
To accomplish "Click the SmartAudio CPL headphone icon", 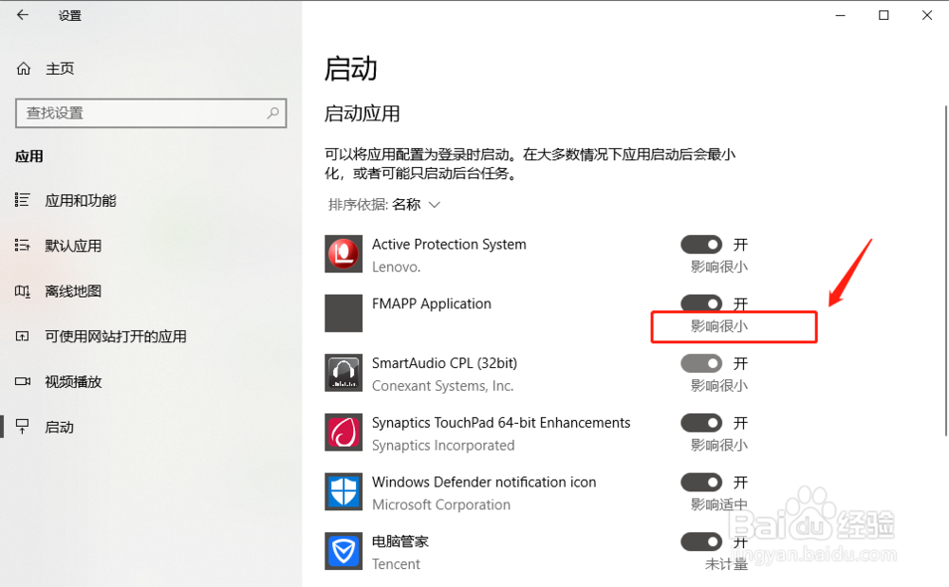I will [x=344, y=373].
